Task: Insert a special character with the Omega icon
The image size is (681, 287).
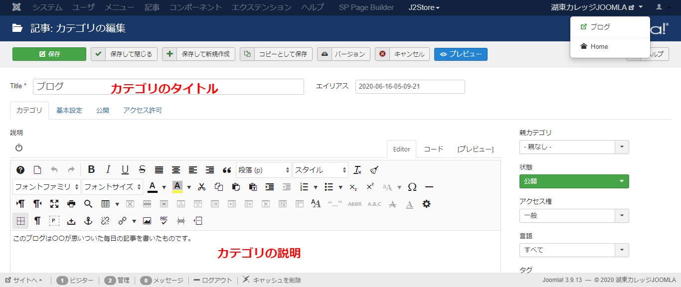Action: click(412, 187)
